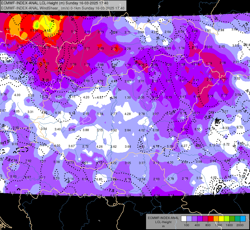Select the map value 9.68
Screen dimensions: 250x230
pos(128,196)
